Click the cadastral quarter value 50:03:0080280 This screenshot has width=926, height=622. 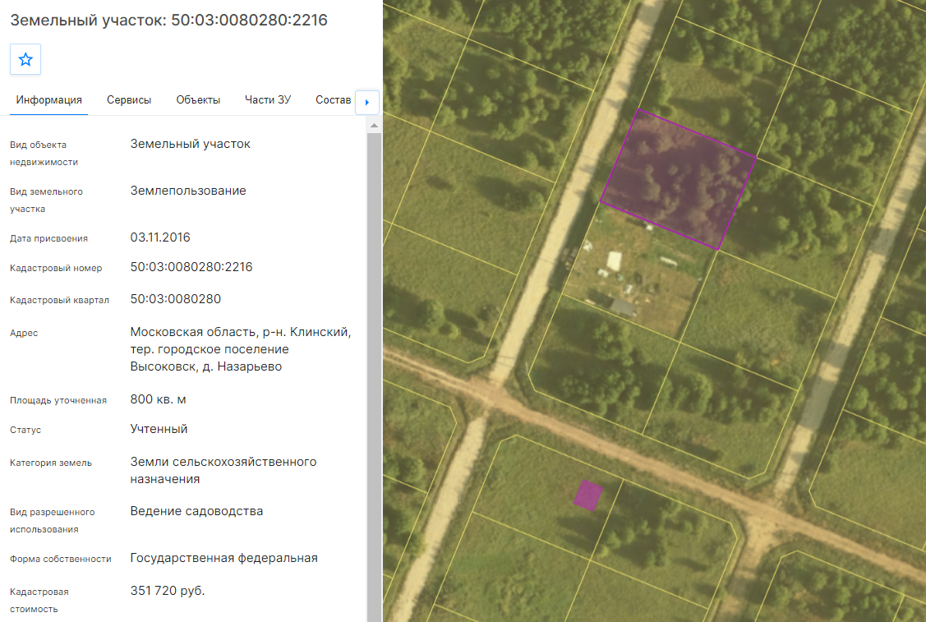(x=175, y=299)
